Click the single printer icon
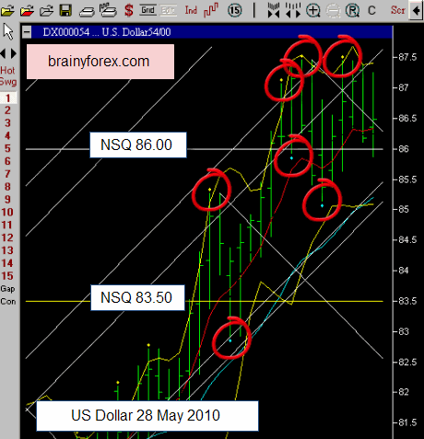This screenshot has height=439, width=424. (x=87, y=11)
